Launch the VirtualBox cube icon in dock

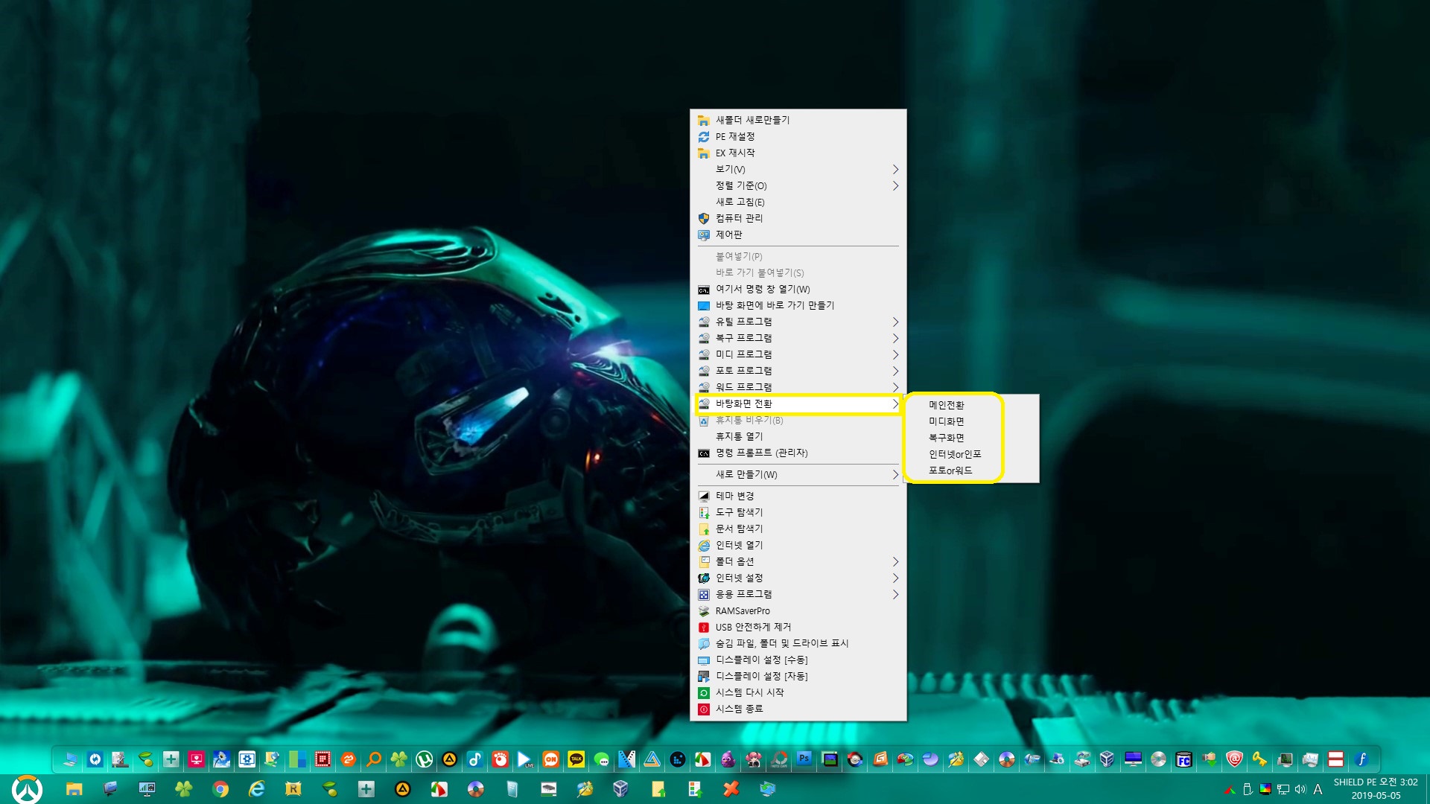pyautogui.click(x=1108, y=759)
